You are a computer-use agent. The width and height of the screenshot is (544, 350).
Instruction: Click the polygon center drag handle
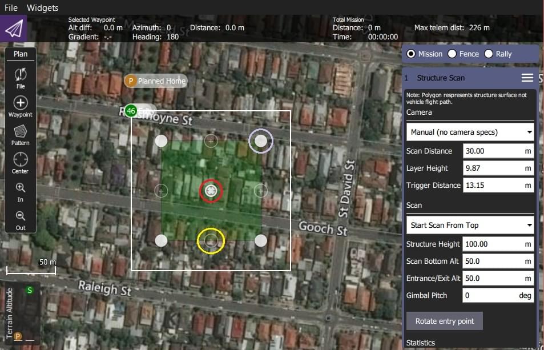[x=211, y=190]
